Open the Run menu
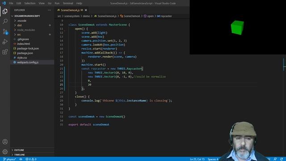Image resolution: width=286 pixels, height=161 pixels. click(57, 3)
